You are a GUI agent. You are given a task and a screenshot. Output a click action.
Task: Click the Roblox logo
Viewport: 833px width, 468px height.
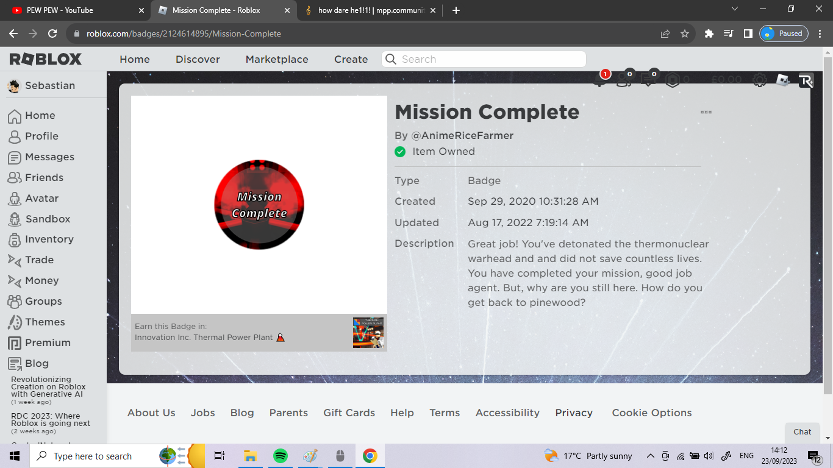46,59
